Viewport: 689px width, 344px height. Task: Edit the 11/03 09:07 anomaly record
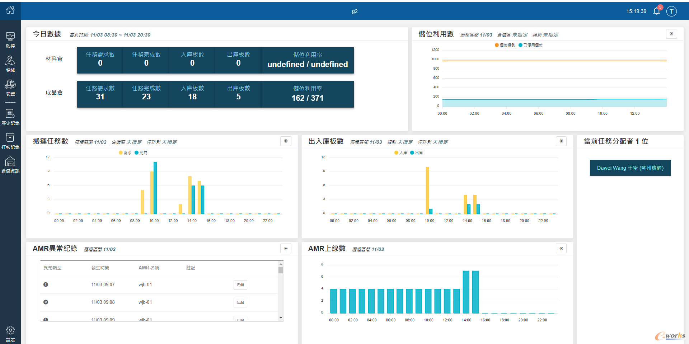pyautogui.click(x=240, y=285)
